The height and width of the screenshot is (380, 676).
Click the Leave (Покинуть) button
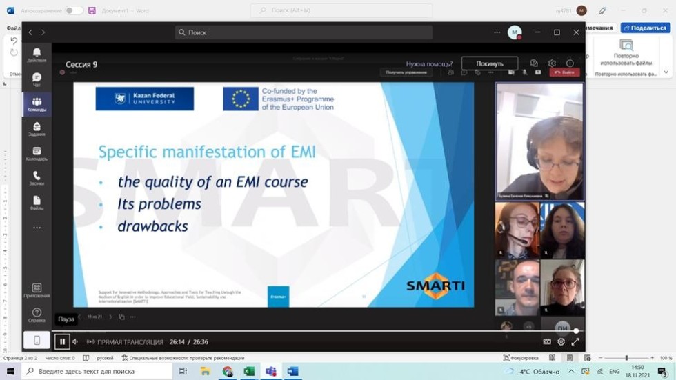490,63
